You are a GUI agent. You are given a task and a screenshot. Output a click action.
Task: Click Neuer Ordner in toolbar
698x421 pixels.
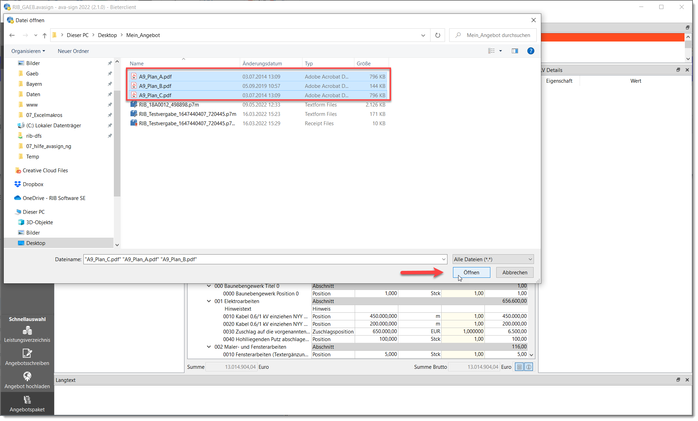click(73, 51)
